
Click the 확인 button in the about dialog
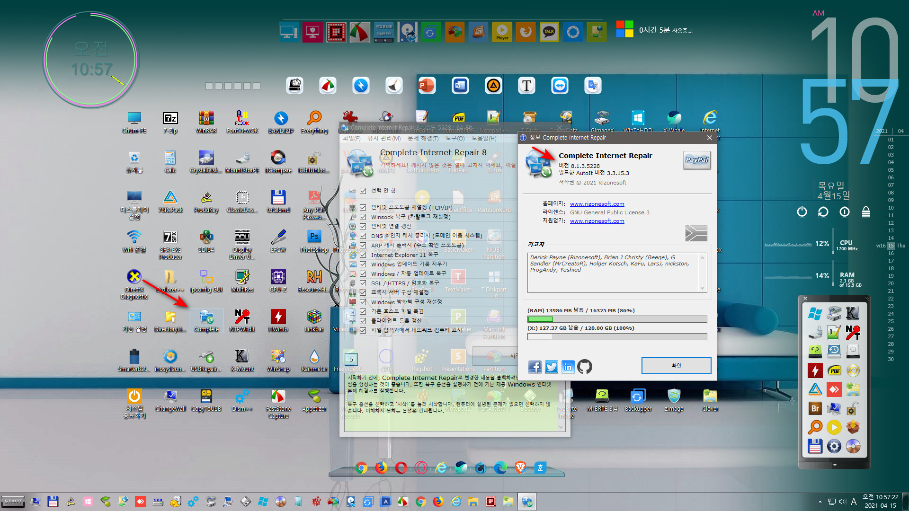676,366
